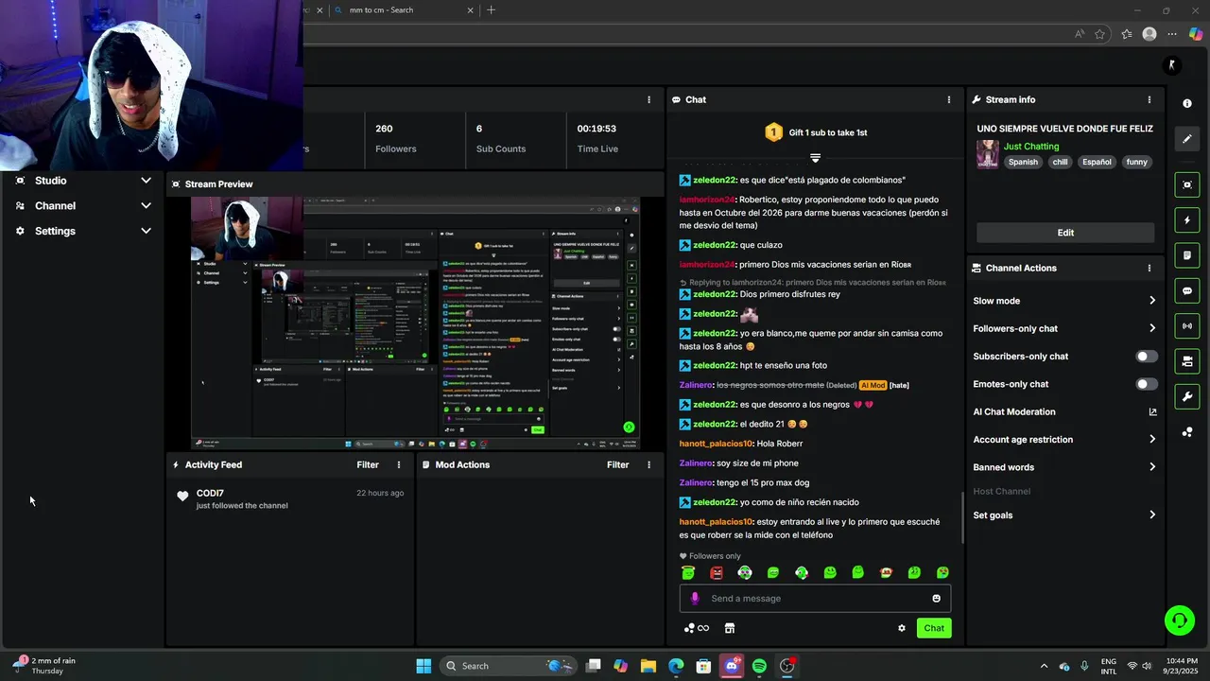The image size is (1210, 681).
Task: Click CODI7 in Activity Feed
Action: coord(210,493)
